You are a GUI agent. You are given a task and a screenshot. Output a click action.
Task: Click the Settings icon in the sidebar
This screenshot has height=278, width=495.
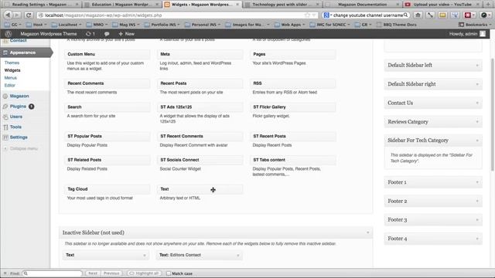5,137
